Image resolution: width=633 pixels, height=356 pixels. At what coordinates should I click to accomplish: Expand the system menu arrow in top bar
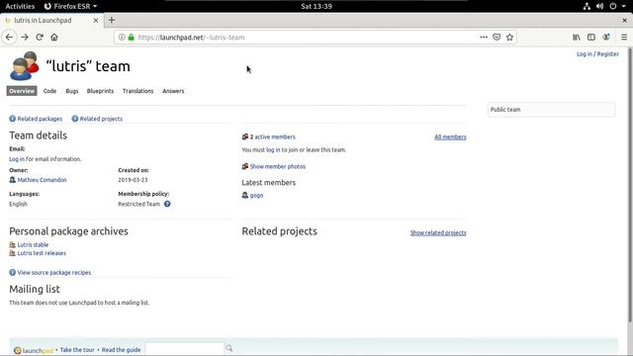pyautogui.click(x=624, y=6)
